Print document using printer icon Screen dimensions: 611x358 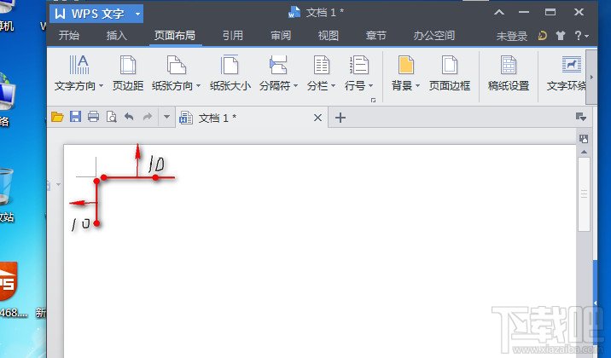click(93, 117)
